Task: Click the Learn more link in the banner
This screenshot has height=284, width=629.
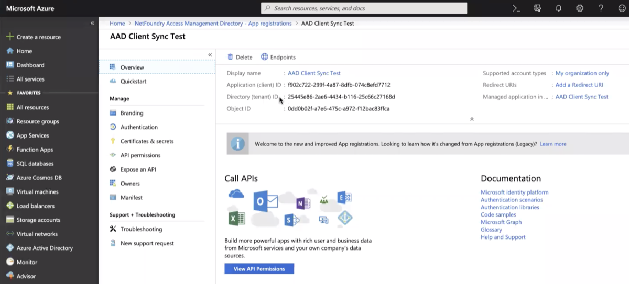Action: click(x=553, y=144)
